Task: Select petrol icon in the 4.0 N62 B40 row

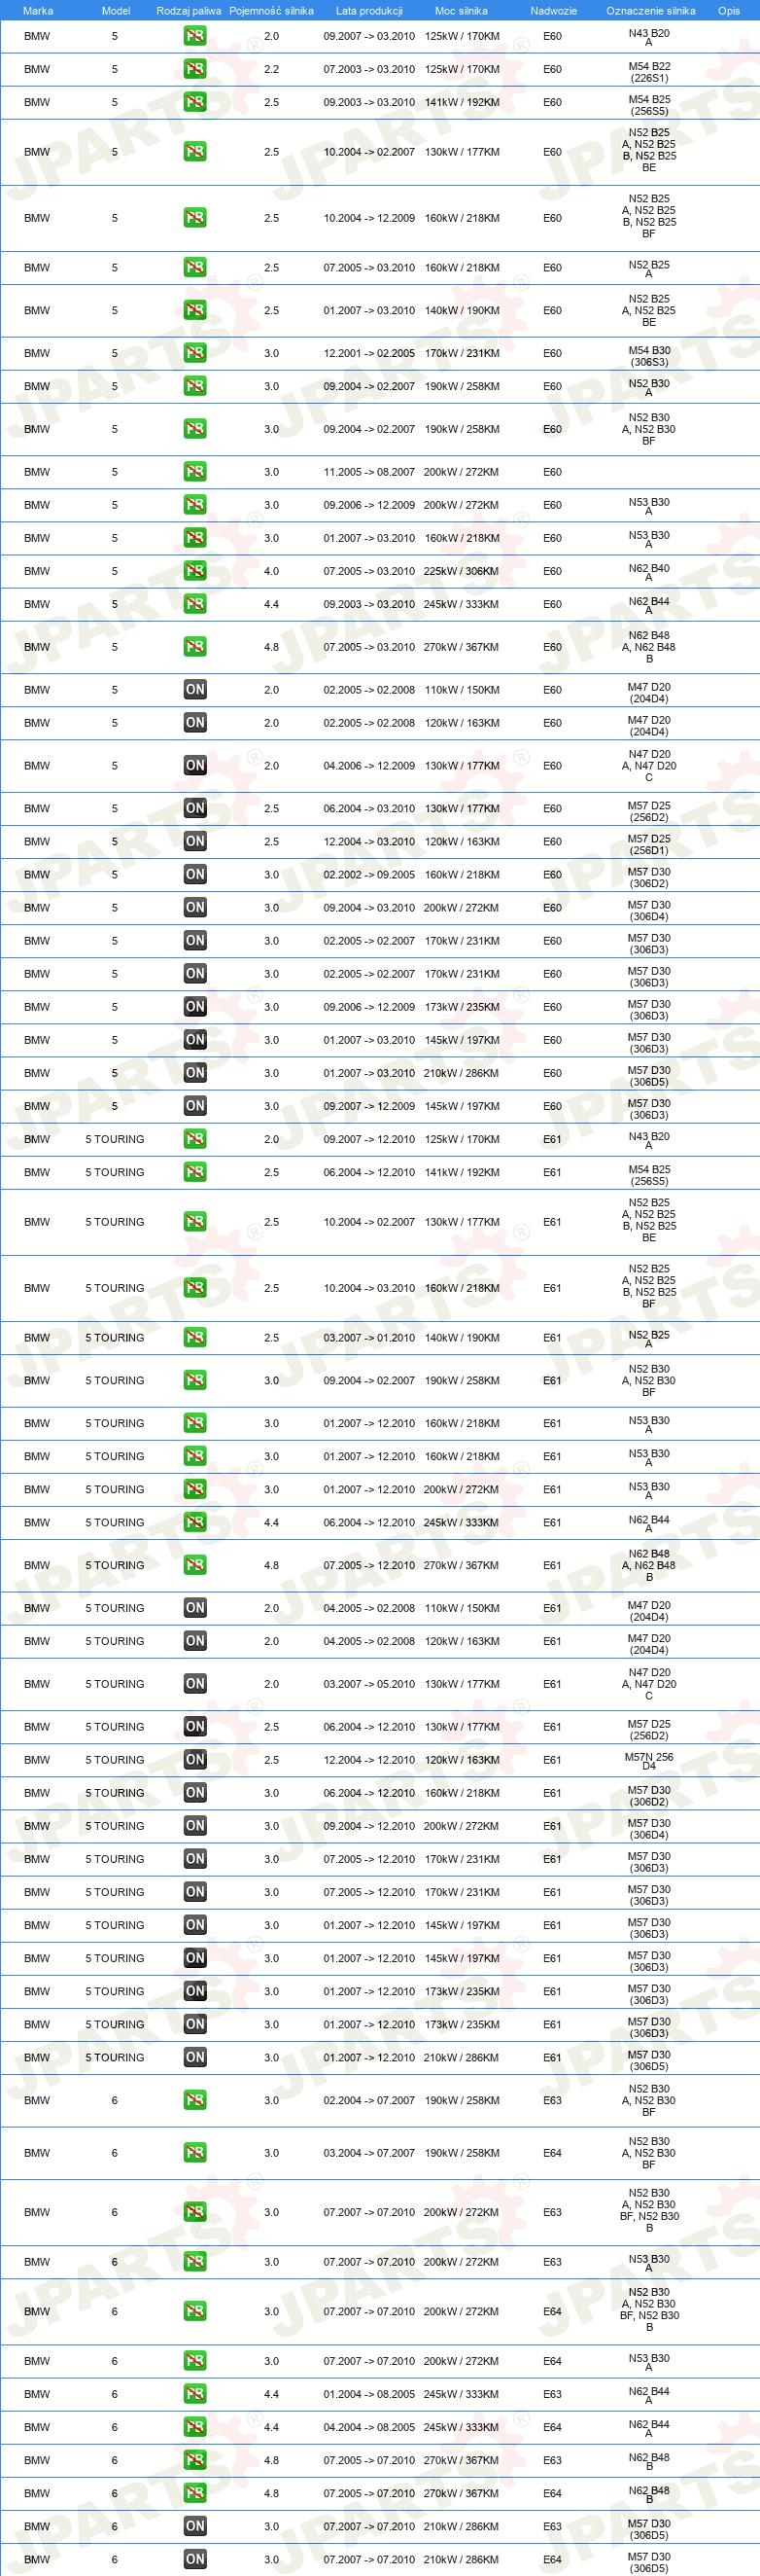Action: point(194,571)
